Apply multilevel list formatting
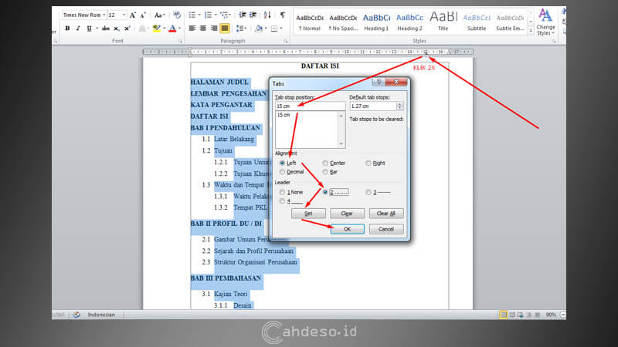 point(225,15)
